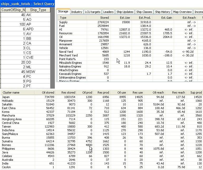Select the Siam/Malaya cluster row
The image size is (203, 170).
pos(102,134)
